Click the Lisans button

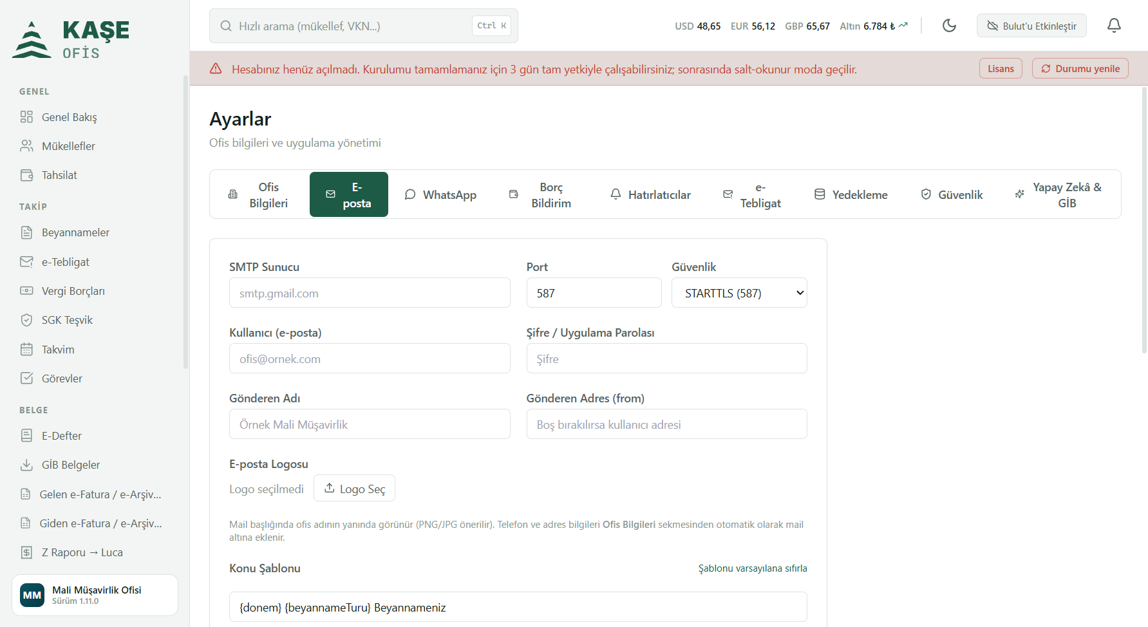1001,68
